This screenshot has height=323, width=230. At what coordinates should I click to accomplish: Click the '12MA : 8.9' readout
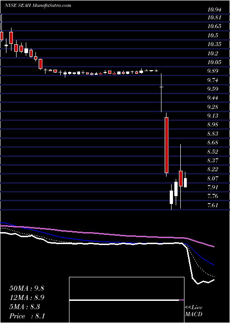(x=27, y=298)
